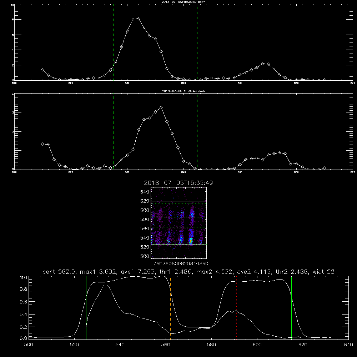The width and height of the screenshot is (357, 357).
Task: Click the 580 y-axis label of spectrogram image
Action: [x=145, y=219]
